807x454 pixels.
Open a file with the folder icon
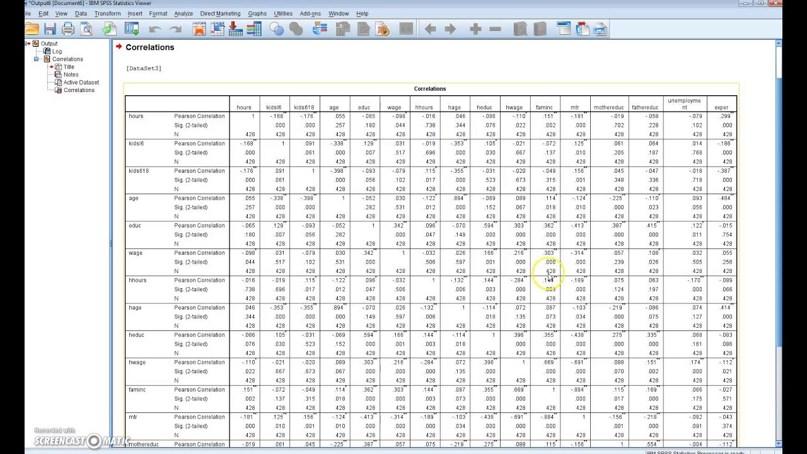click(x=32, y=28)
